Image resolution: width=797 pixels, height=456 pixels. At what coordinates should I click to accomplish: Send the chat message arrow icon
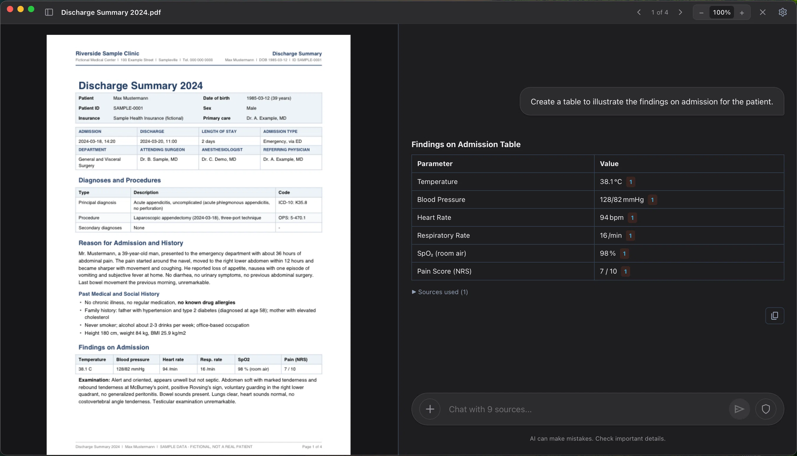(x=739, y=409)
